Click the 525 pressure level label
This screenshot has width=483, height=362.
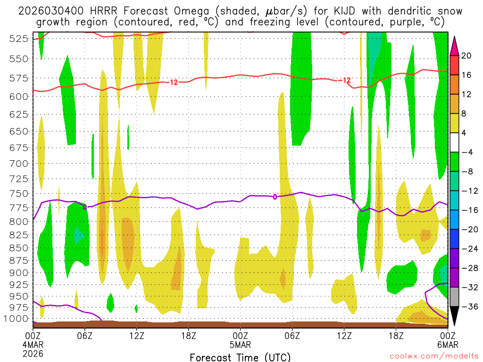(19, 39)
